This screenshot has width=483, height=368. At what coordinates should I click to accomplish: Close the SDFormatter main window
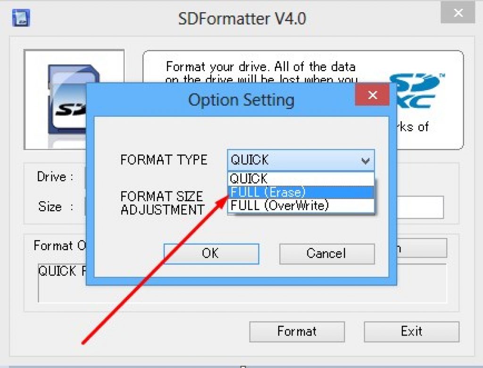coord(457,14)
